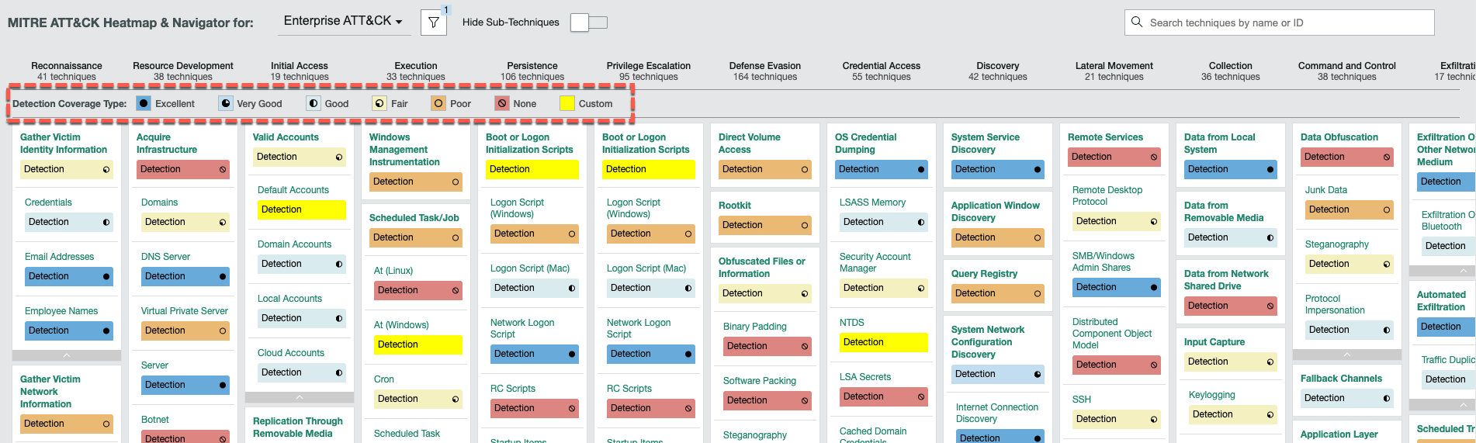Collapse Data Obfuscation sub-techniques chevron
Viewport: 1476px width, 443px height.
click(x=1347, y=355)
